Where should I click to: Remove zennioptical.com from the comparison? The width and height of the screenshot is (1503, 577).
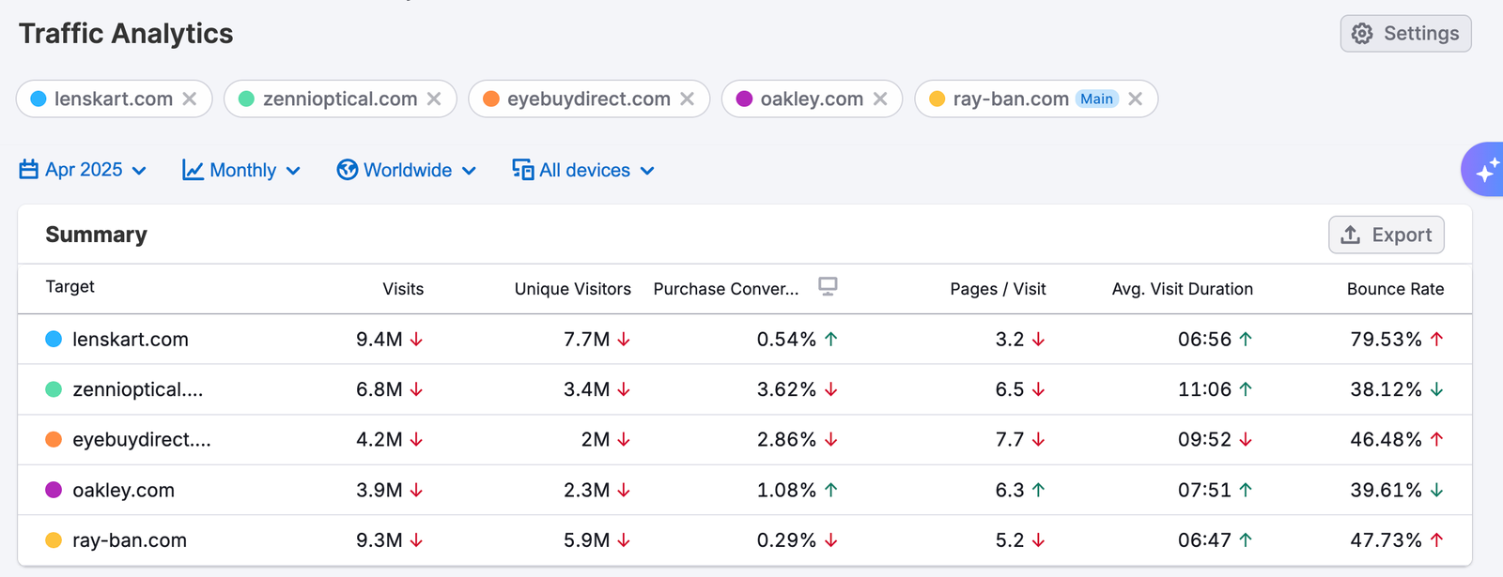point(434,99)
